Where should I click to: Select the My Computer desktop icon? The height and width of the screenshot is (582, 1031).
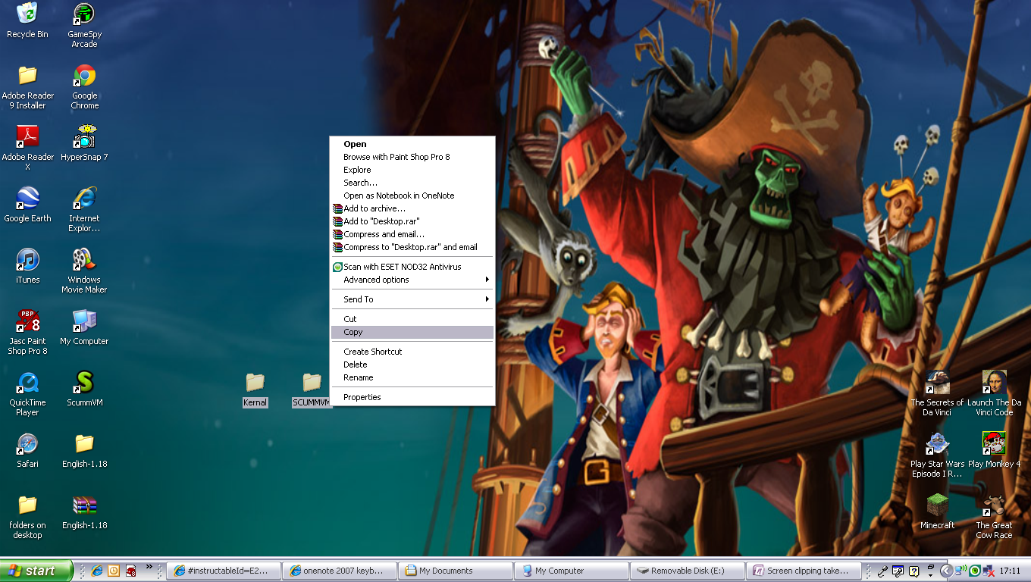[x=84, y=327]
